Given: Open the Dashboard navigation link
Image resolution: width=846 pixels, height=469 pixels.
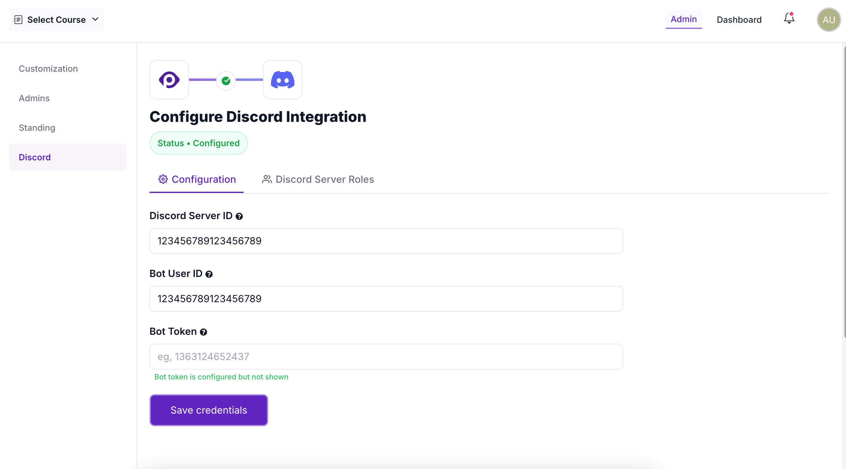Looking at the screenshot, I should pyautogui.click(x=739, y=20).
